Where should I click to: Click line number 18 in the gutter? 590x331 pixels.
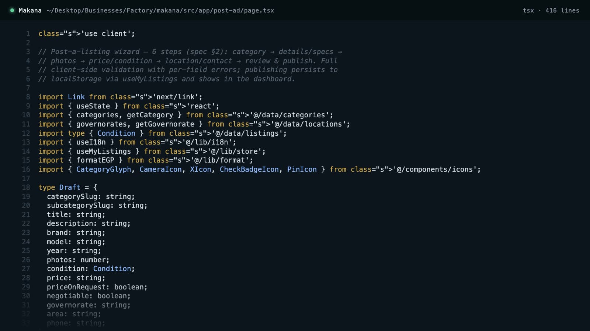pyautogui.click(x=26, y=187)
